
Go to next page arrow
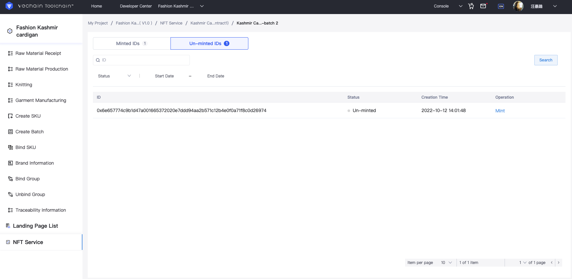[559, 263]
